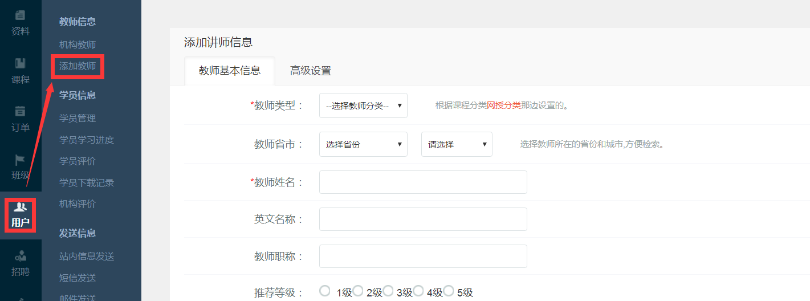
Task: Open the 招聘 recruitment icon
Action: (x=21, y=263)
